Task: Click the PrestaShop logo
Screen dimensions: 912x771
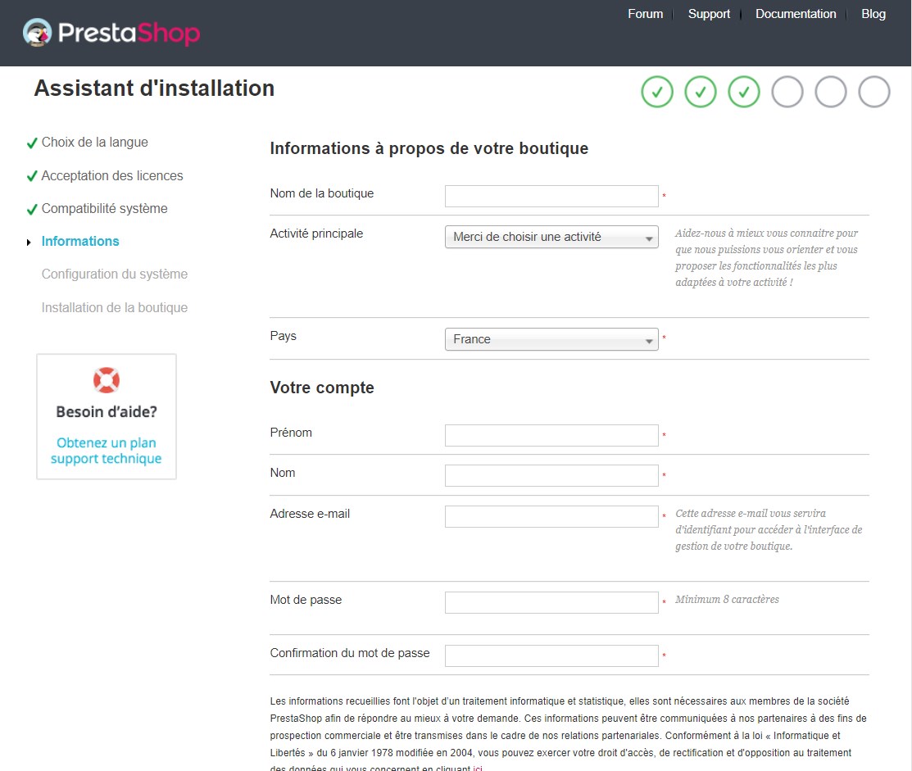Action: (x=111, y=33)
